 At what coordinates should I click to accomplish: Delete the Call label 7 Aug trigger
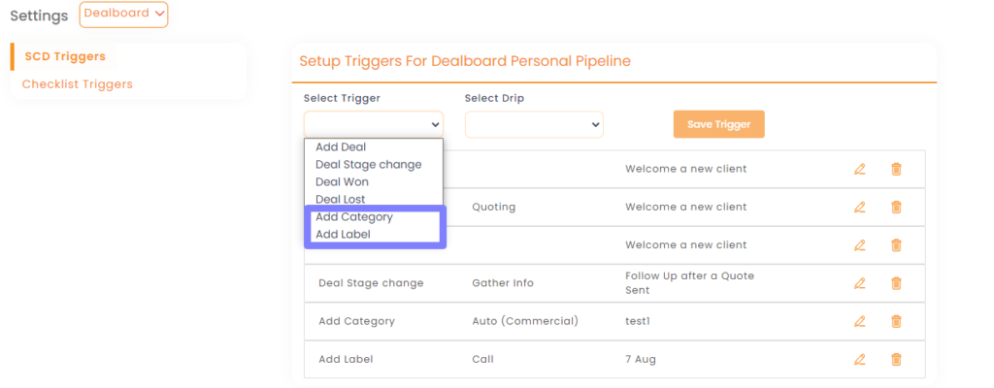(x=896, y=359)
